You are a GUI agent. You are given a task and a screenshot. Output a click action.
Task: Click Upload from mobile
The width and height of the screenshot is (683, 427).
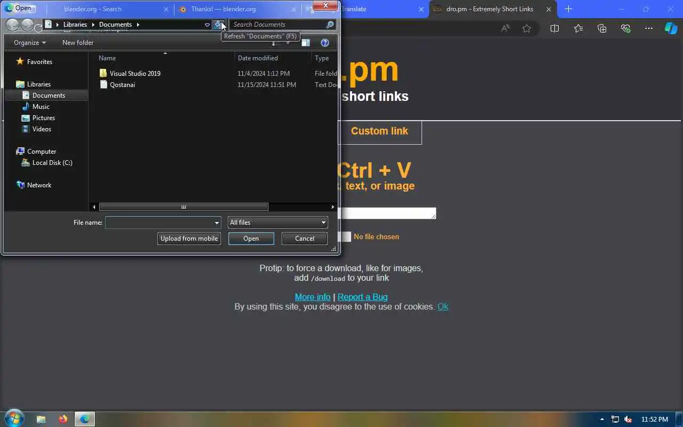(x=189, y=239)
